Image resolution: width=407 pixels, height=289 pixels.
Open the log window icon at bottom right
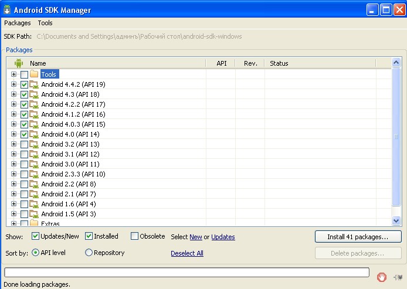398,277
